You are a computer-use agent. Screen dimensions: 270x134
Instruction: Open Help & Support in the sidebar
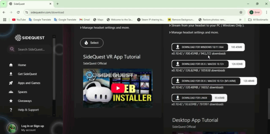(x=28, y=110)
